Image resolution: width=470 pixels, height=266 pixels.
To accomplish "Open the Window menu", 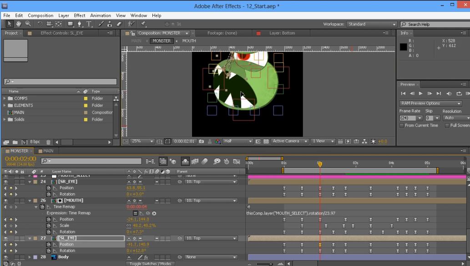I will pyautogui.click(x=138, y=15).
